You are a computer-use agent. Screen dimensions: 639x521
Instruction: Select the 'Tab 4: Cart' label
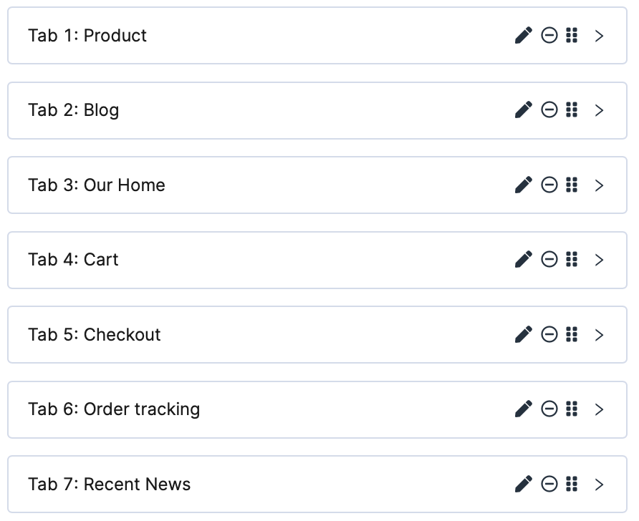pyautogui.click(x=73, y=260)
